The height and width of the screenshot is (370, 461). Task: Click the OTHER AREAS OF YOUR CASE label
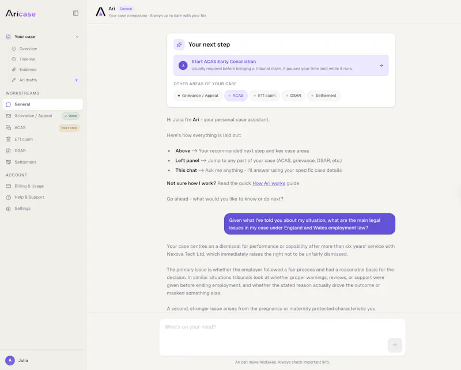[x=205, y=84]
